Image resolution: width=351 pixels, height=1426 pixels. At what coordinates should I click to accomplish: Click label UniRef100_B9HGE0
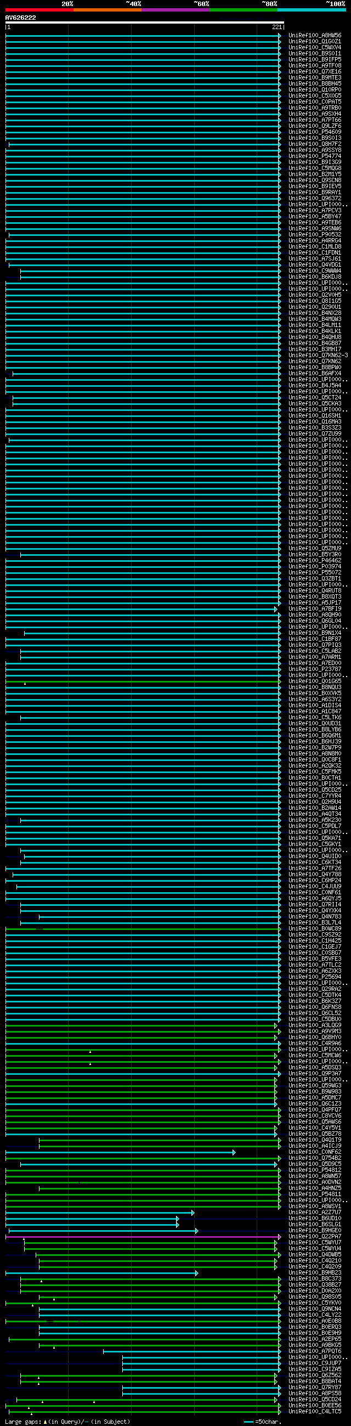[x=314, y=1231]
